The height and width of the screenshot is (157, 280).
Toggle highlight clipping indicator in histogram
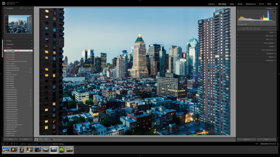[x=275, y=11]
